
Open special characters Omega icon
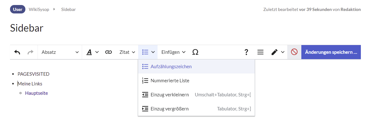(195, 52)
